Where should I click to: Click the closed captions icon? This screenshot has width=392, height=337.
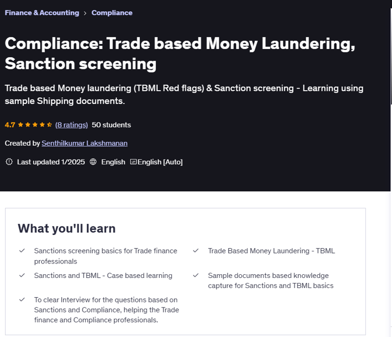(133, 162)
